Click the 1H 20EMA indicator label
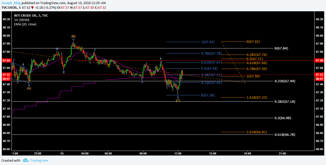The height and width of the screenshot is (165, 326). (21, 20)
